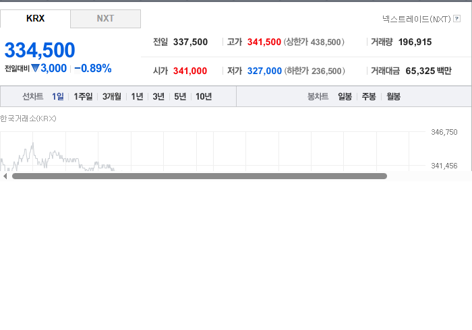Click the open price 341,000

[x=190, y=71]
